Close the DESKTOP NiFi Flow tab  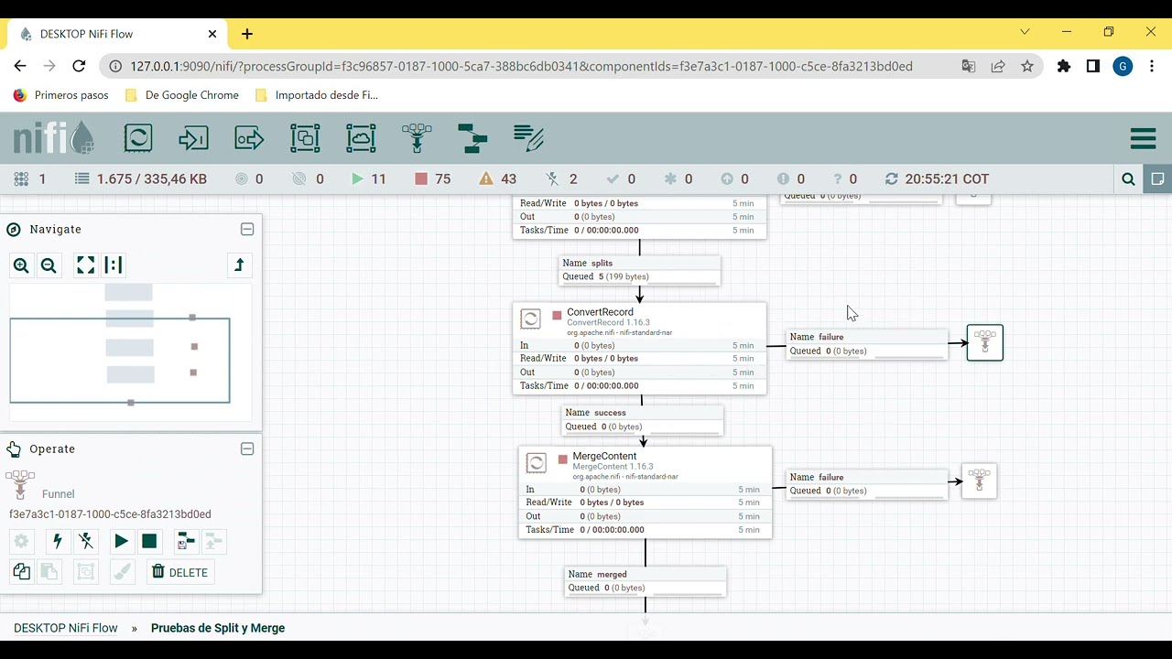click(212, 34)
